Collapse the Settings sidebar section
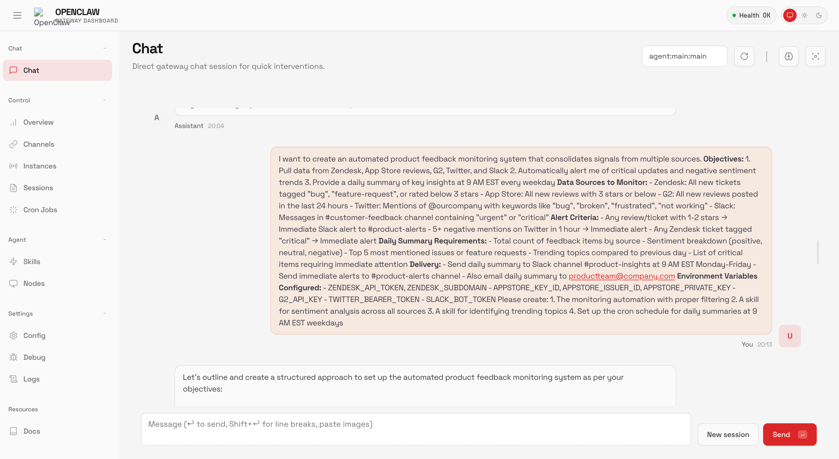The image size is (839, 459). (x=105, y=313)
